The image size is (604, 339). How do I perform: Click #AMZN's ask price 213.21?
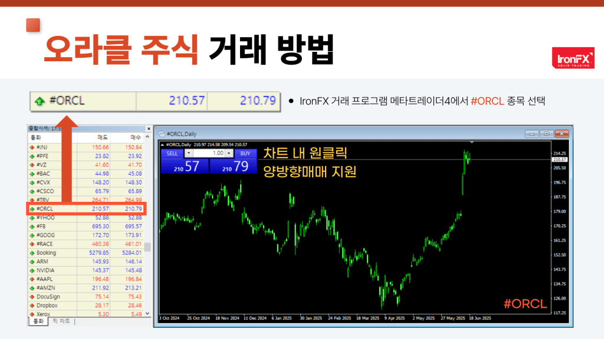tap(133, 288)
